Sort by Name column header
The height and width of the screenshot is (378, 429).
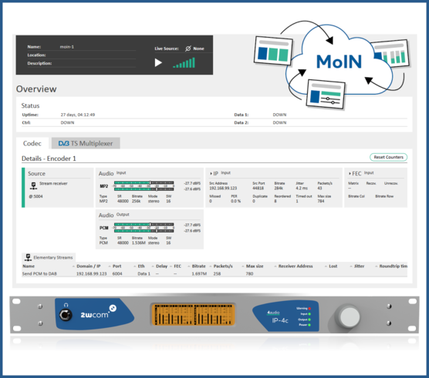click(29, 266)
